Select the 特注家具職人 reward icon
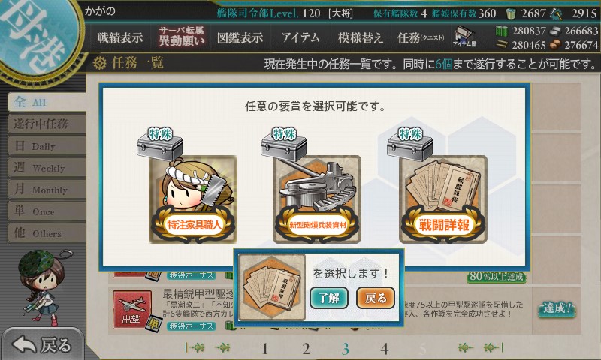The height and width of the screenshot is (360, 601). [193, 199]
